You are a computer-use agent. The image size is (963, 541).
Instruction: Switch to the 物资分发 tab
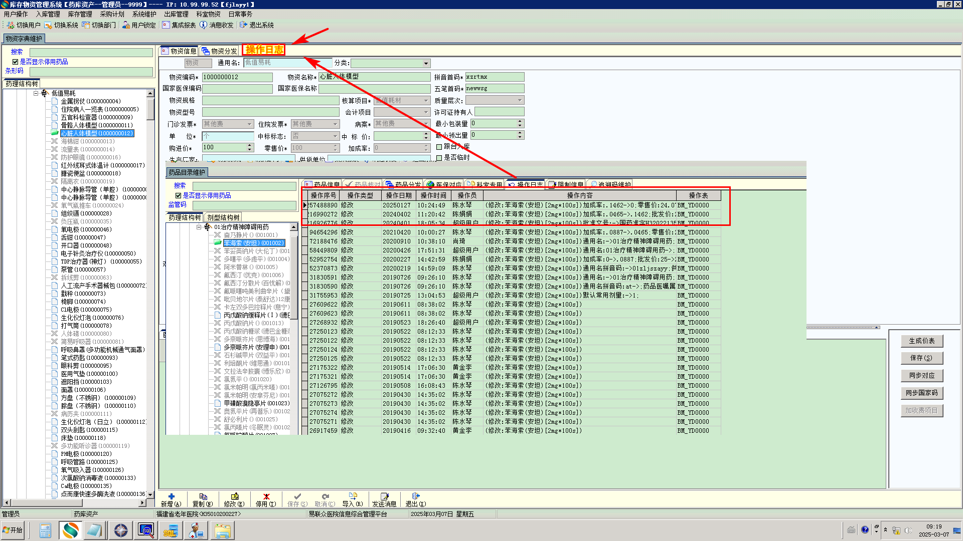[x=219, y=51]
